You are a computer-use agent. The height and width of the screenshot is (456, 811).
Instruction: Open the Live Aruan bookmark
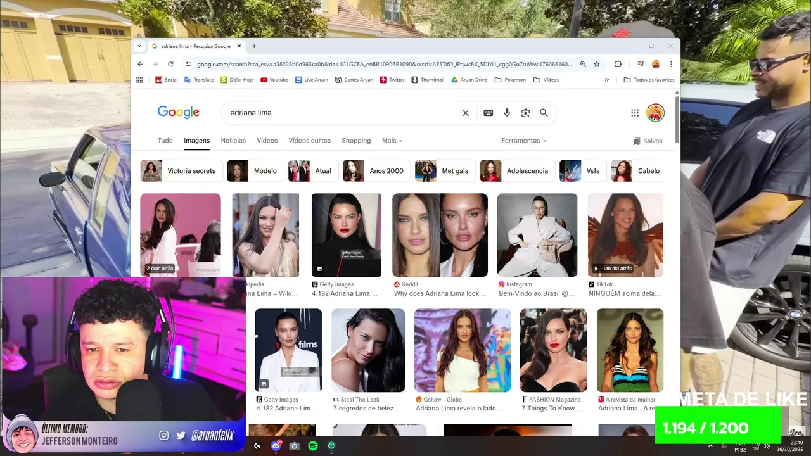click(312, 80)
